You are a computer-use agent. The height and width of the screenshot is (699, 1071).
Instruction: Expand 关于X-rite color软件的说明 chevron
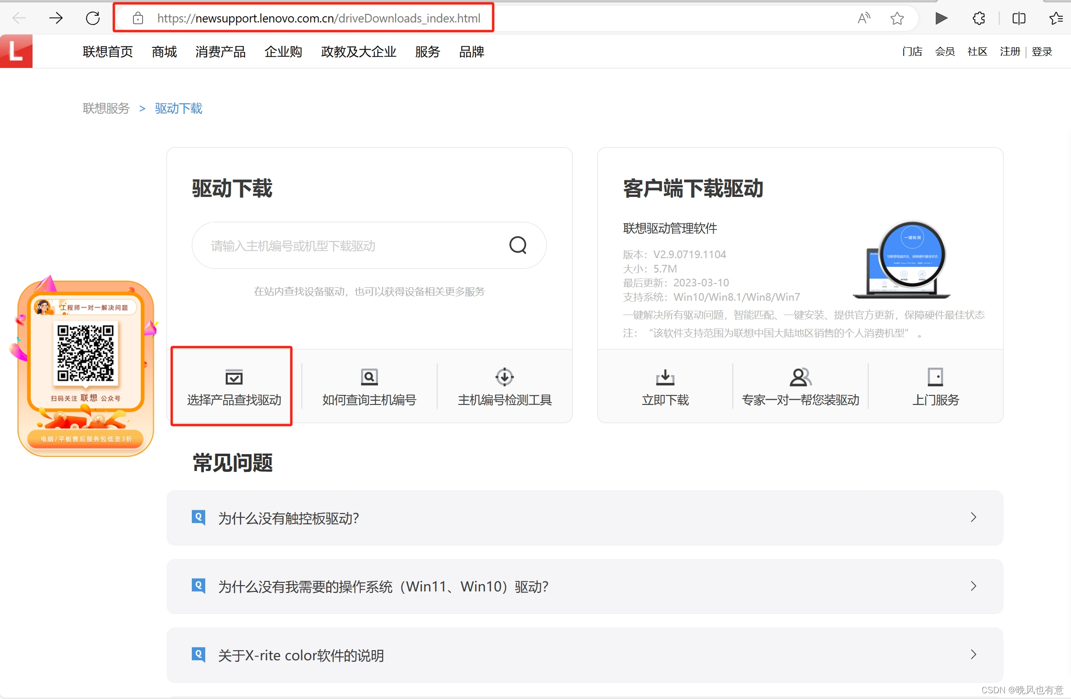coord(973,655)
